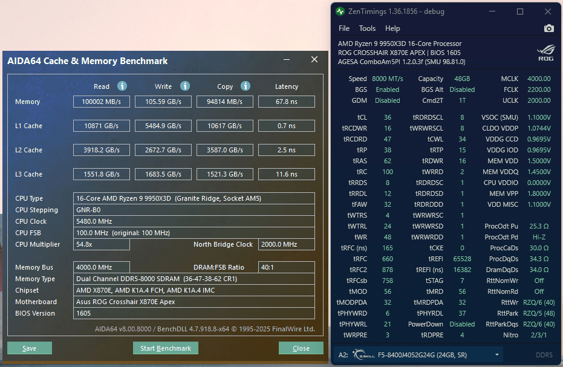Minimize the AIDA64 benchmark window
The image size is (563, 367).
tap(287, 60)
